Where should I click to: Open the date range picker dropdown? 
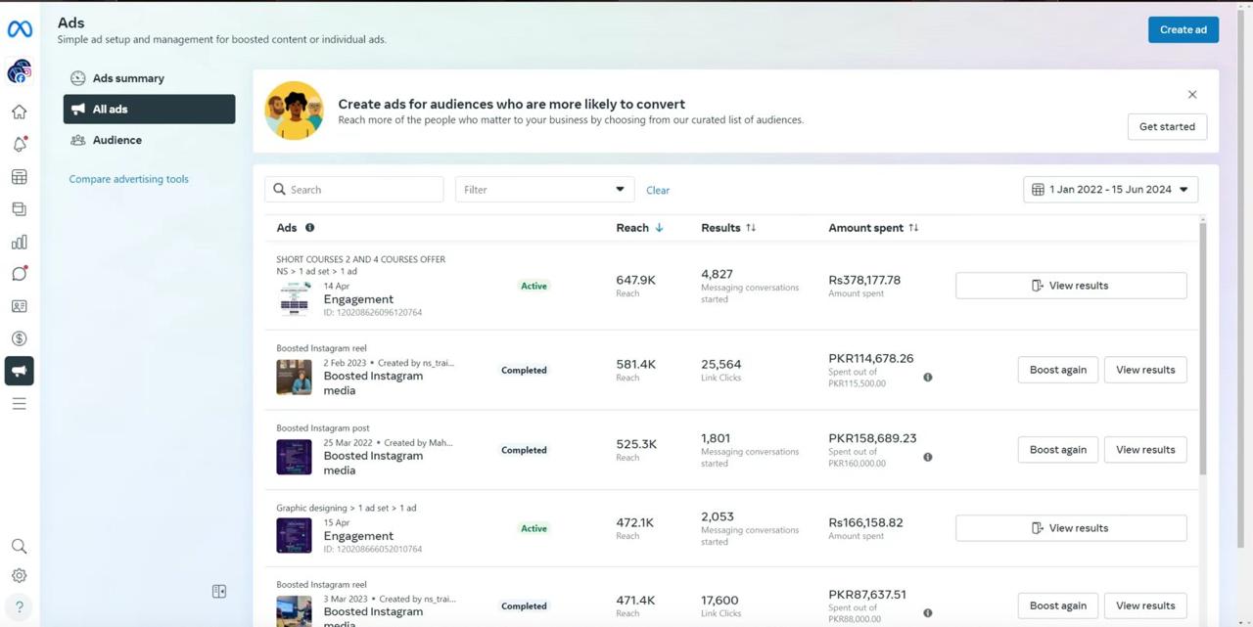coord(1110,190)
